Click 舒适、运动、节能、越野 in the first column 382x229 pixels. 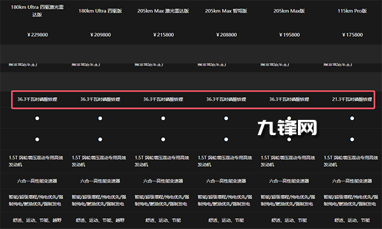[37, 221]
